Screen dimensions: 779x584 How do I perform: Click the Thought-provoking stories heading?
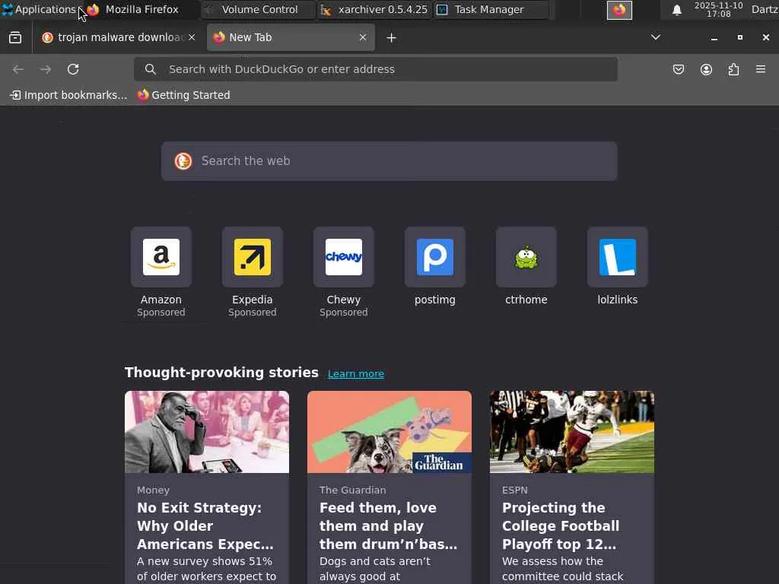221,373
